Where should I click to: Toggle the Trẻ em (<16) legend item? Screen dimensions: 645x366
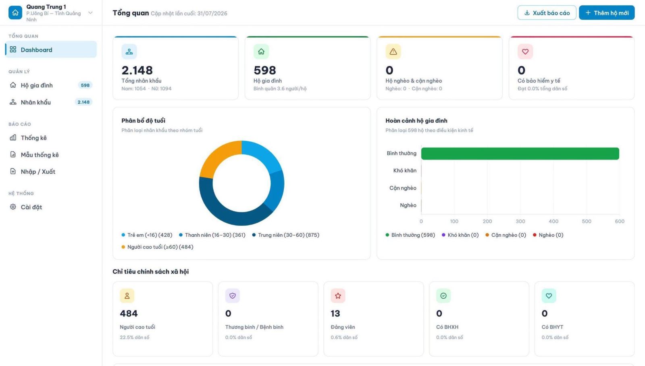click(x=147, y=235)
